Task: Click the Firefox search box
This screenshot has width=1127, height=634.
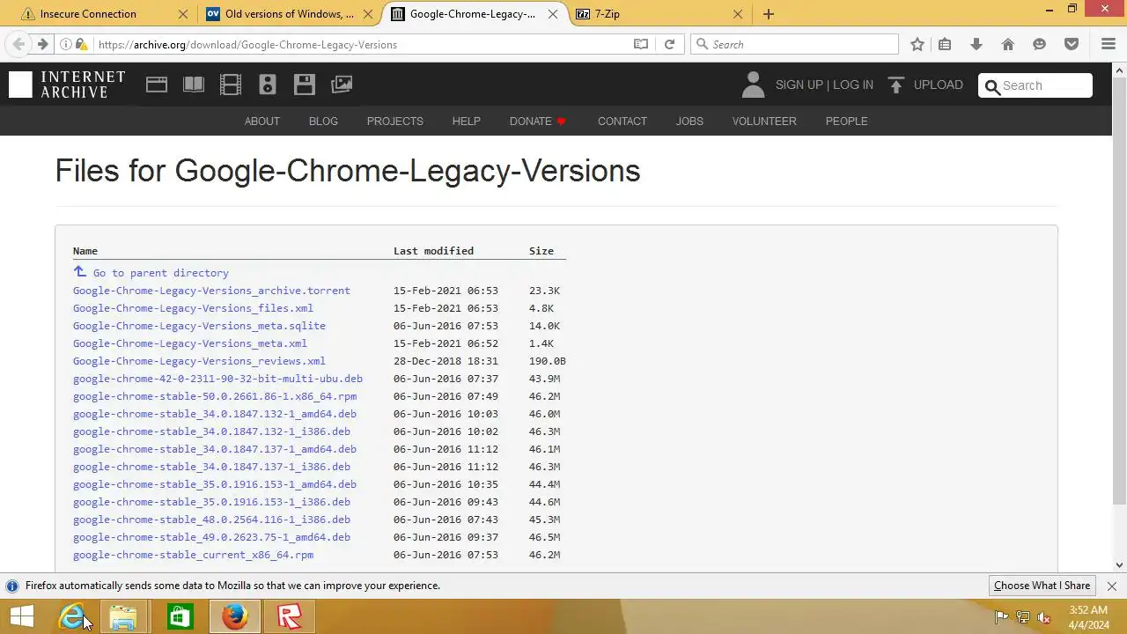Action: coord(794,44)
